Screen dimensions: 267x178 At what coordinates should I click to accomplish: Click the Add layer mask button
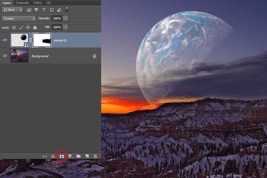62,156
